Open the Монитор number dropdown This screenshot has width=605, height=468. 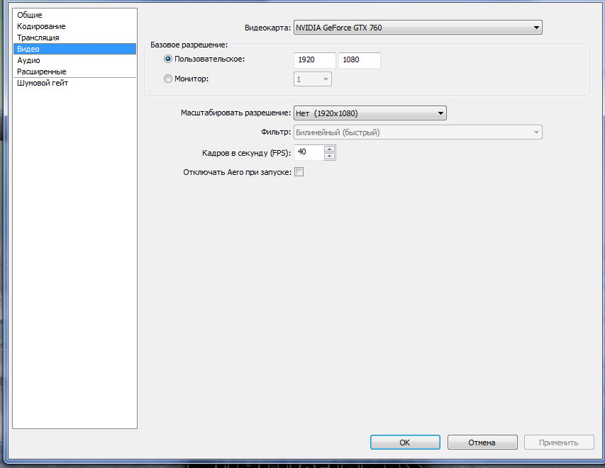click(x=313, y=79)
